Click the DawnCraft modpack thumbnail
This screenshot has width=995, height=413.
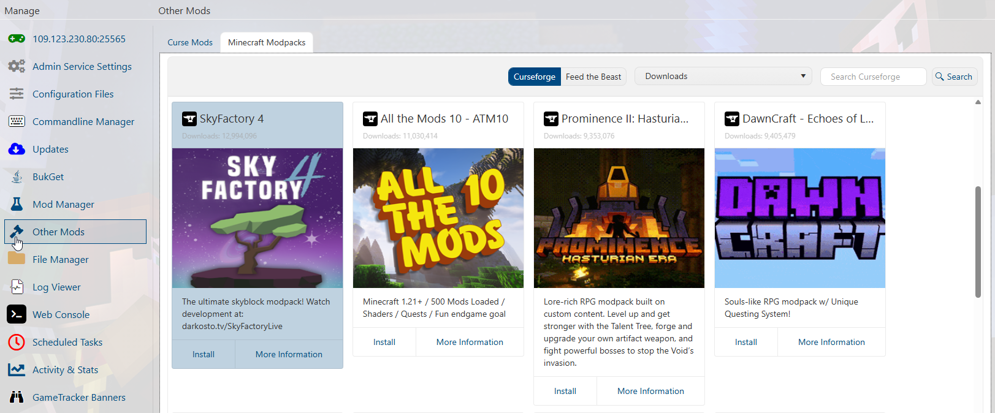[x=799, y=218]
